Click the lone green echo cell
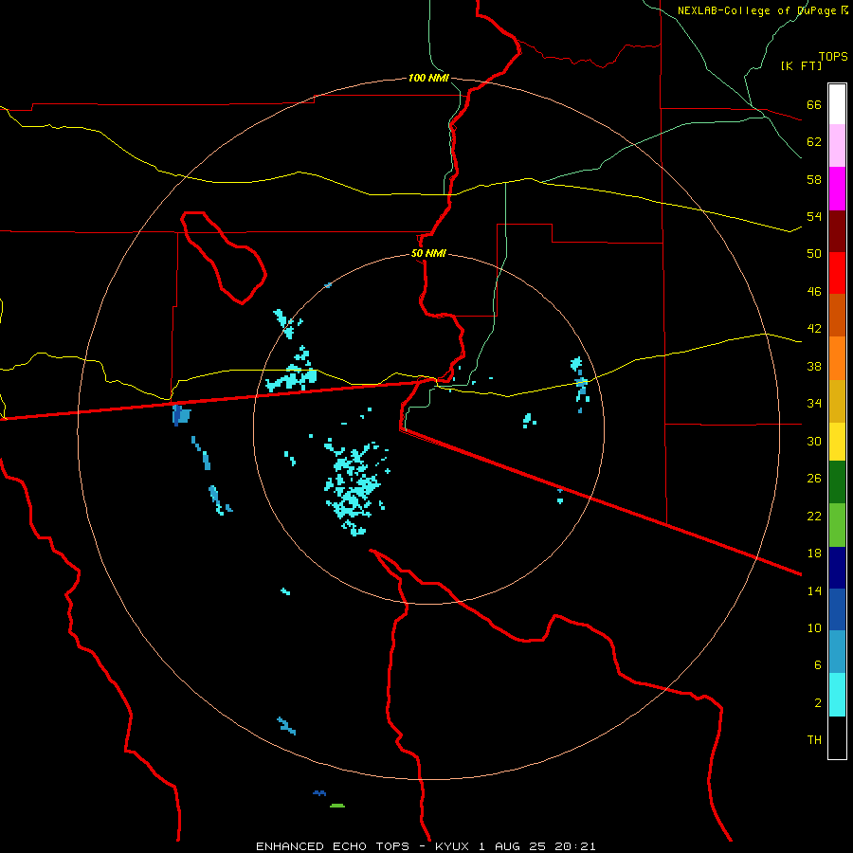 pos(337,806)
